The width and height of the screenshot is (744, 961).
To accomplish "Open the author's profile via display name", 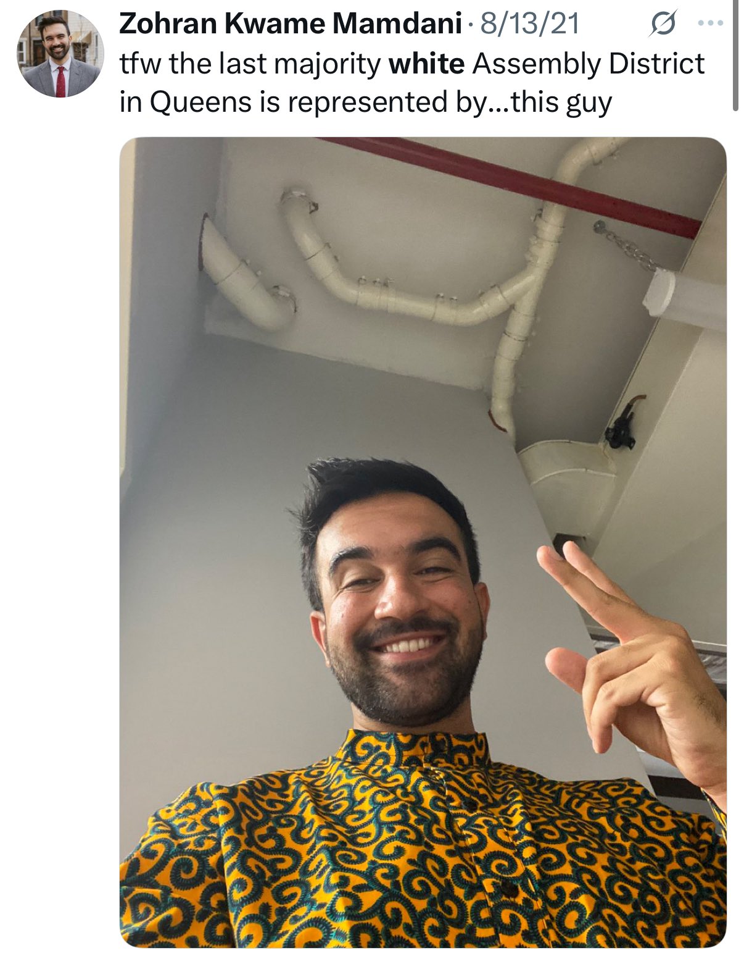I will (291, 24).
